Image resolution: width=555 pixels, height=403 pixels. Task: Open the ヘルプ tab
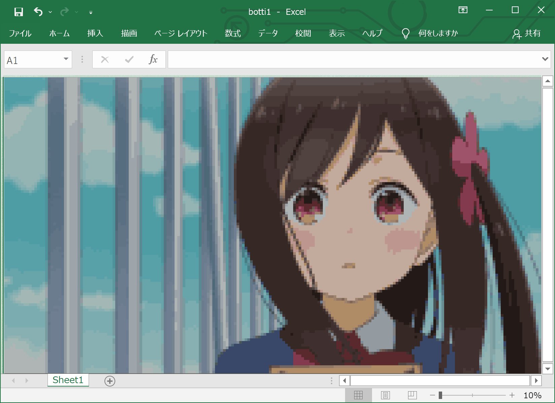coord(372,33)
